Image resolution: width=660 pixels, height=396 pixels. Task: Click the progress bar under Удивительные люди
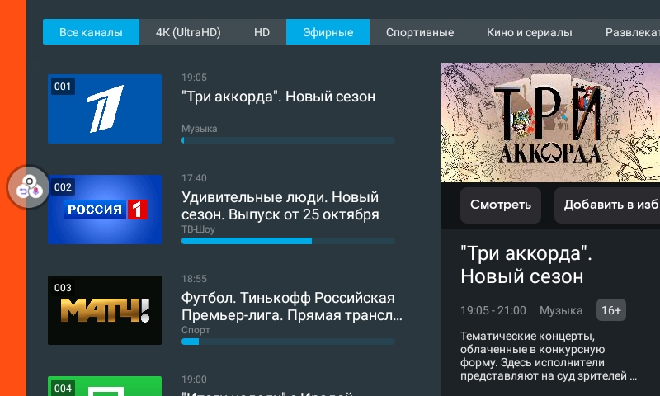(x=288, y=241)
